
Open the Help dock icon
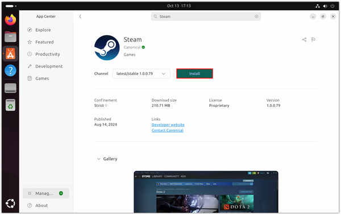[10, 71]
